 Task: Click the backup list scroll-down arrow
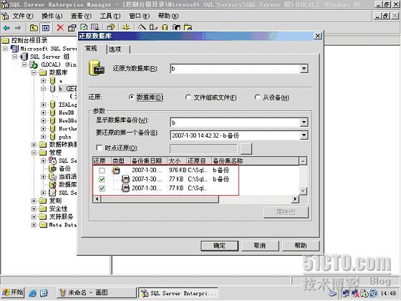tap(303, 191)
